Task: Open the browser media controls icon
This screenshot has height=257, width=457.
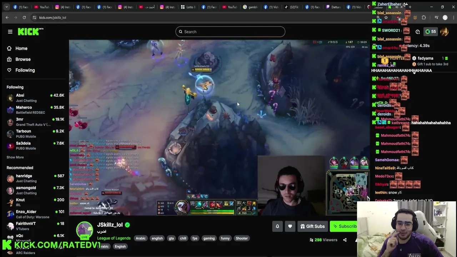Action: click(436, 17)
